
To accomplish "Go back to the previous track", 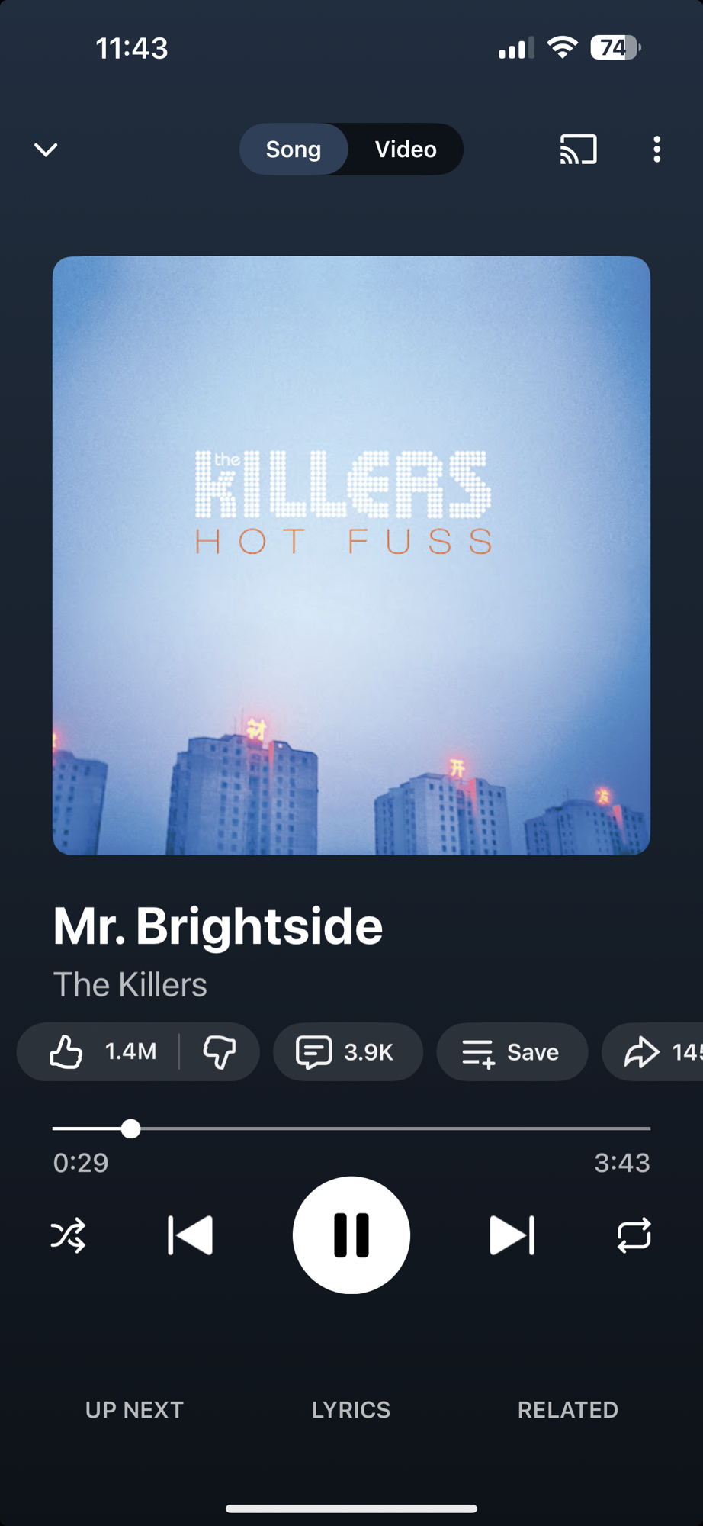I will (190, 1235).
